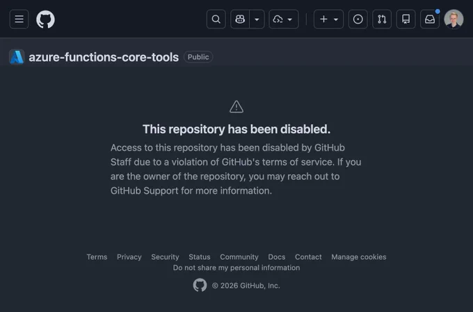Viewport: 473px width, 312px height.
Task: Open the Community footer link
Action: (x=239, y=257)
